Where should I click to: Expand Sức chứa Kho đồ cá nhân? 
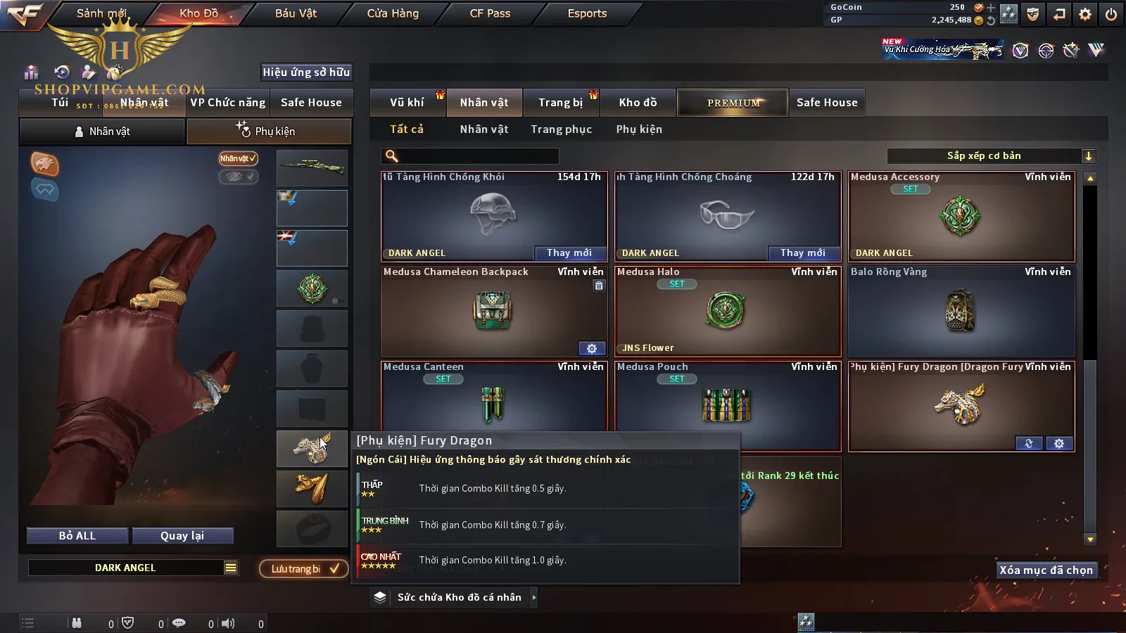coord(455,597)
